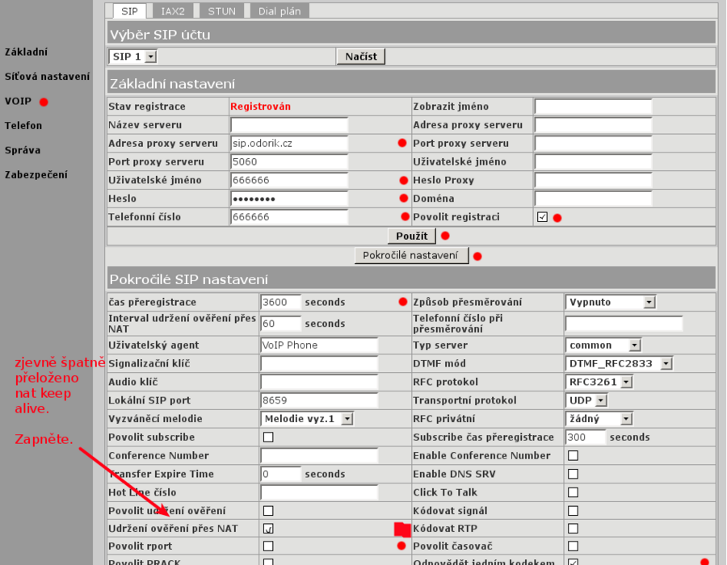This screenshot has width=727, height=565.
Task: Edit Lokální SIP port field 8659
Action: tap(319, 400)
